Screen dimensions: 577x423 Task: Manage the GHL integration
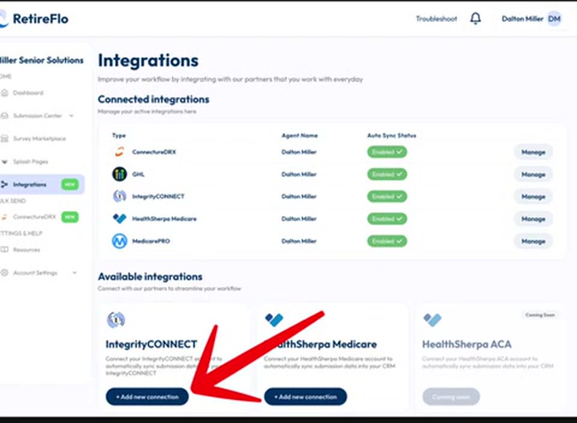[533, 174]
